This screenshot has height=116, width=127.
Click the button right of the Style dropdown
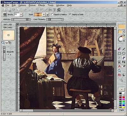[48, 14]
